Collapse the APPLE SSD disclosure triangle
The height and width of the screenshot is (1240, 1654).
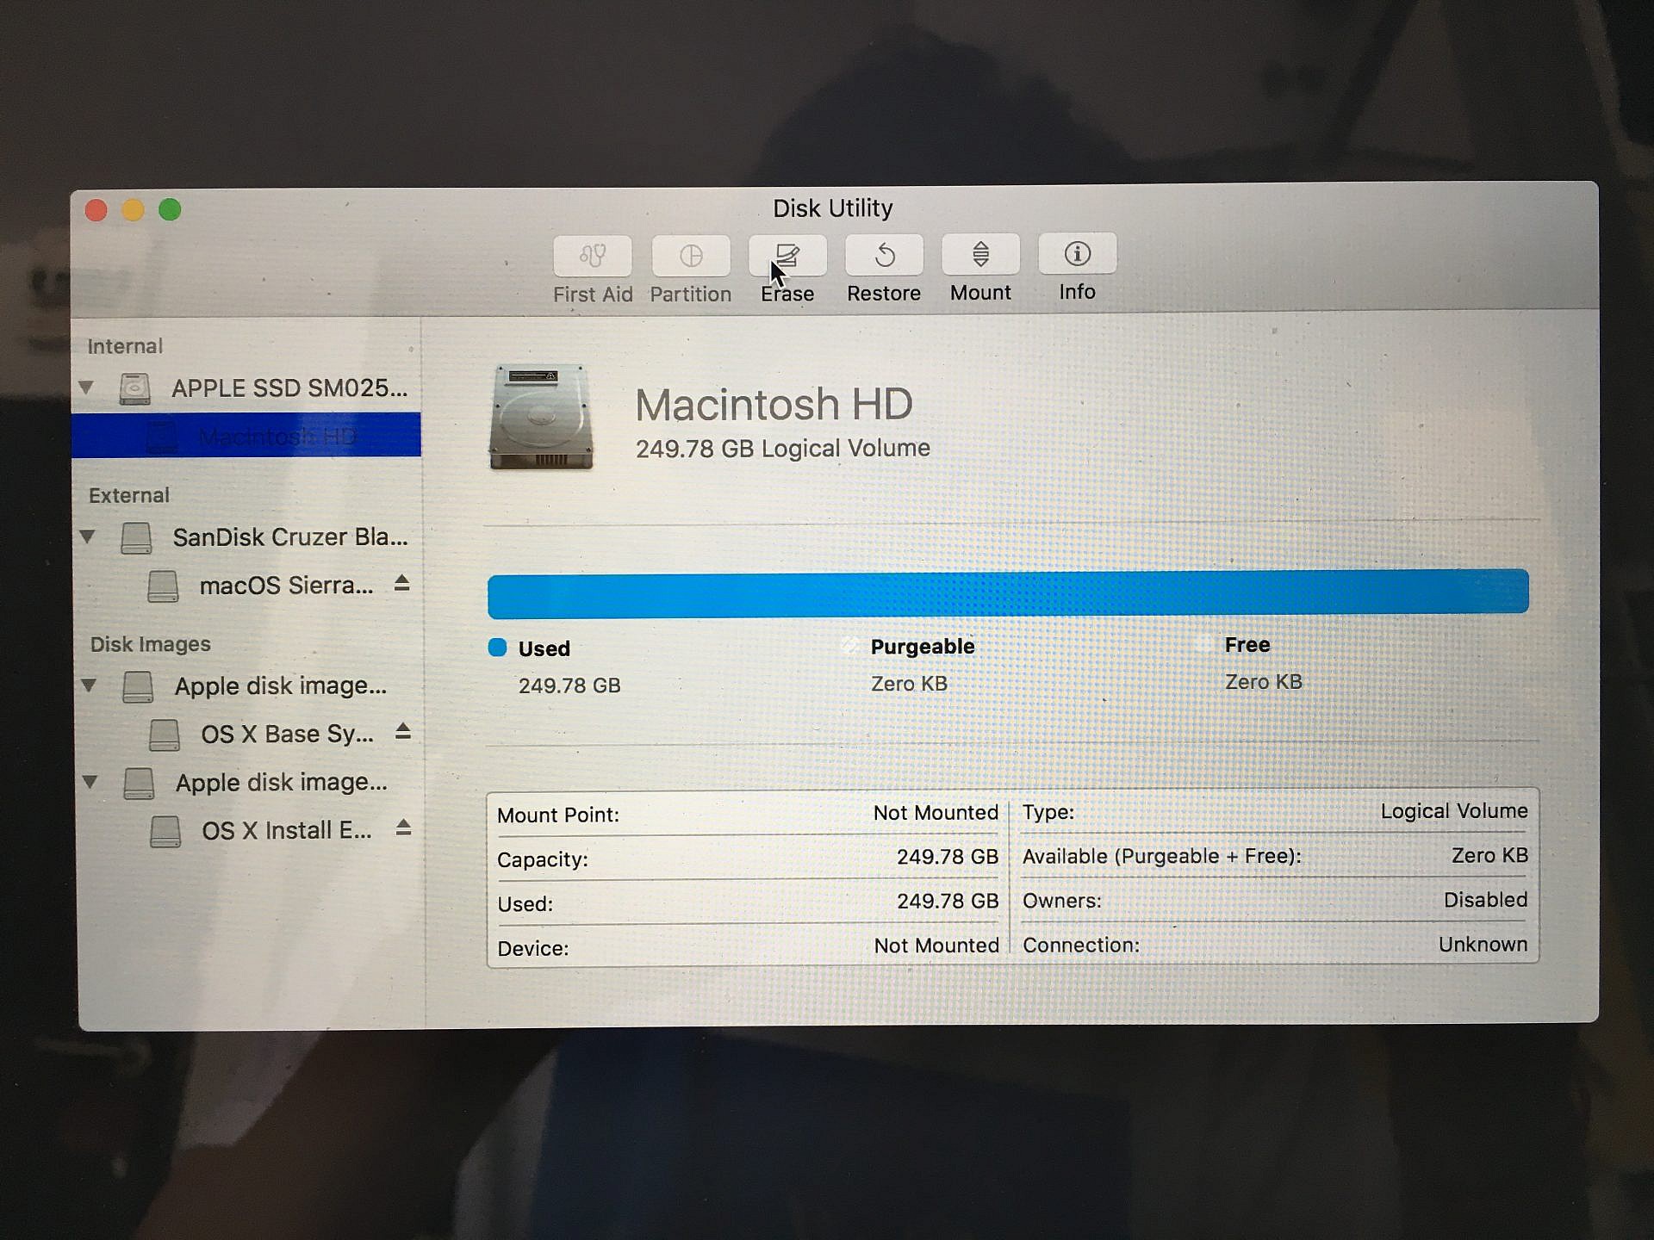click(86, 387)
